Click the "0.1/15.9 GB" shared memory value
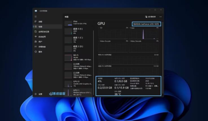The height and width of the screenshot is (121, 208). (121, 88)
